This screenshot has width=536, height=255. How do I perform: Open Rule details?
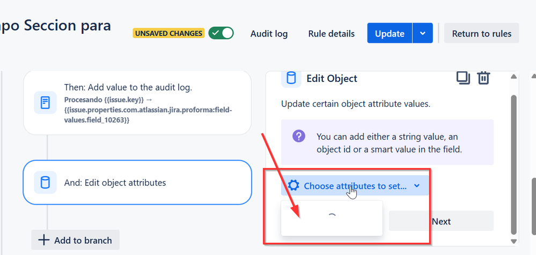click(331, 34)
